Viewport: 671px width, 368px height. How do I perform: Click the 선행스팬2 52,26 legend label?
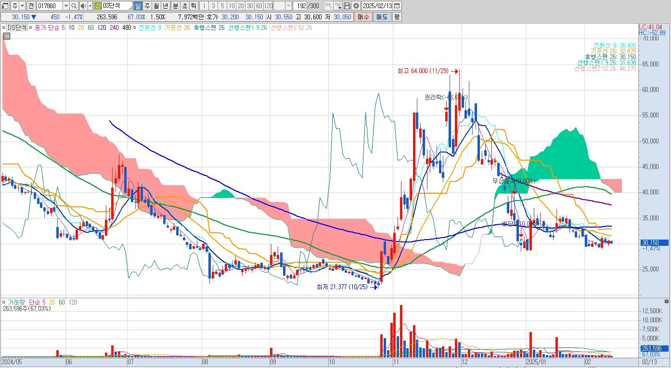point(291,27)
